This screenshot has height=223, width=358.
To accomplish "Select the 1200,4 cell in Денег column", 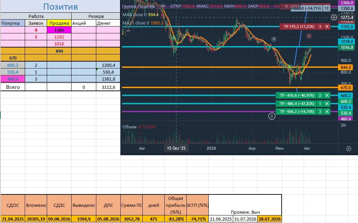I will [108, 65].
